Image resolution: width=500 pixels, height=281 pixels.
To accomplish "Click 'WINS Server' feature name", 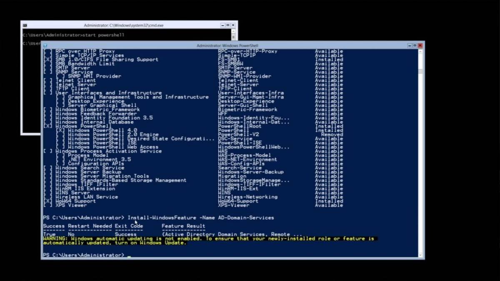I will [72, 193].
